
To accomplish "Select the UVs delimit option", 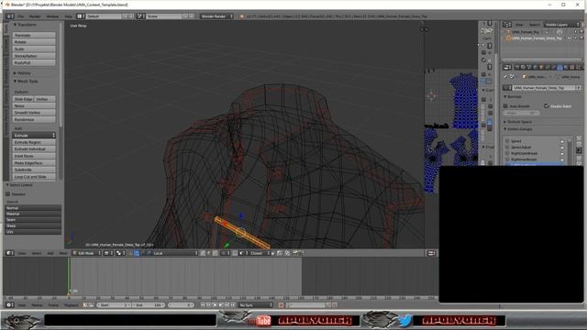I will 33,232.
